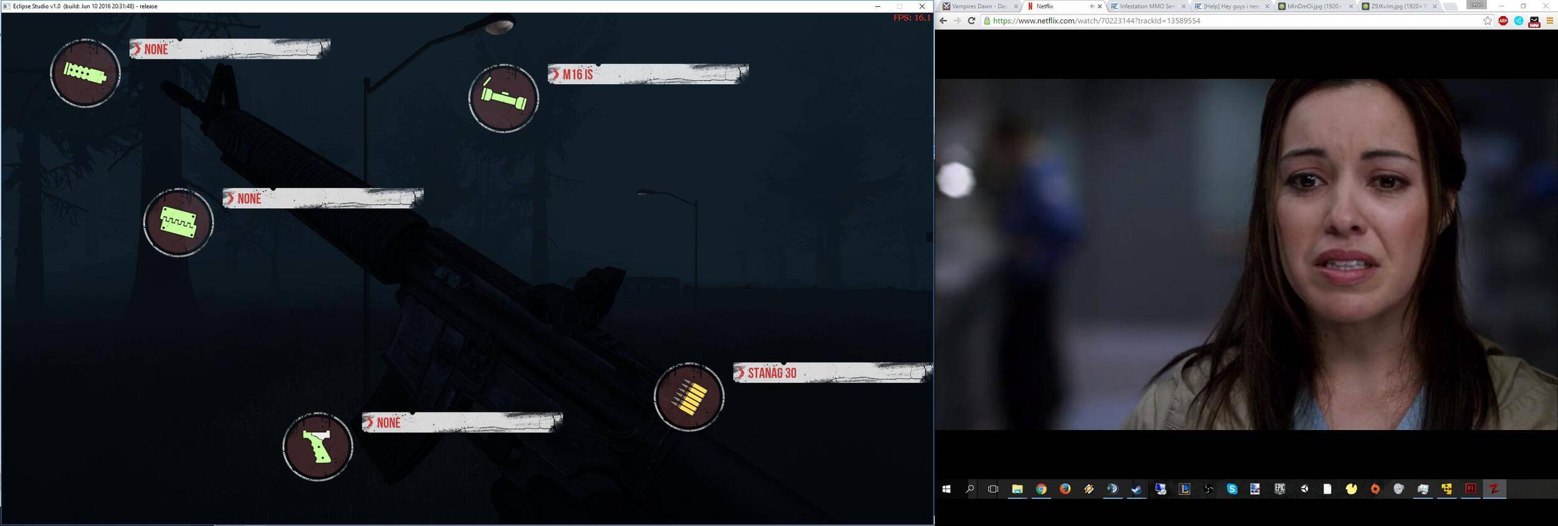This screenshot has width=1558, height=526.
Task: Open Epic Games launcher from taskbar
Action: click(1280, 489)
